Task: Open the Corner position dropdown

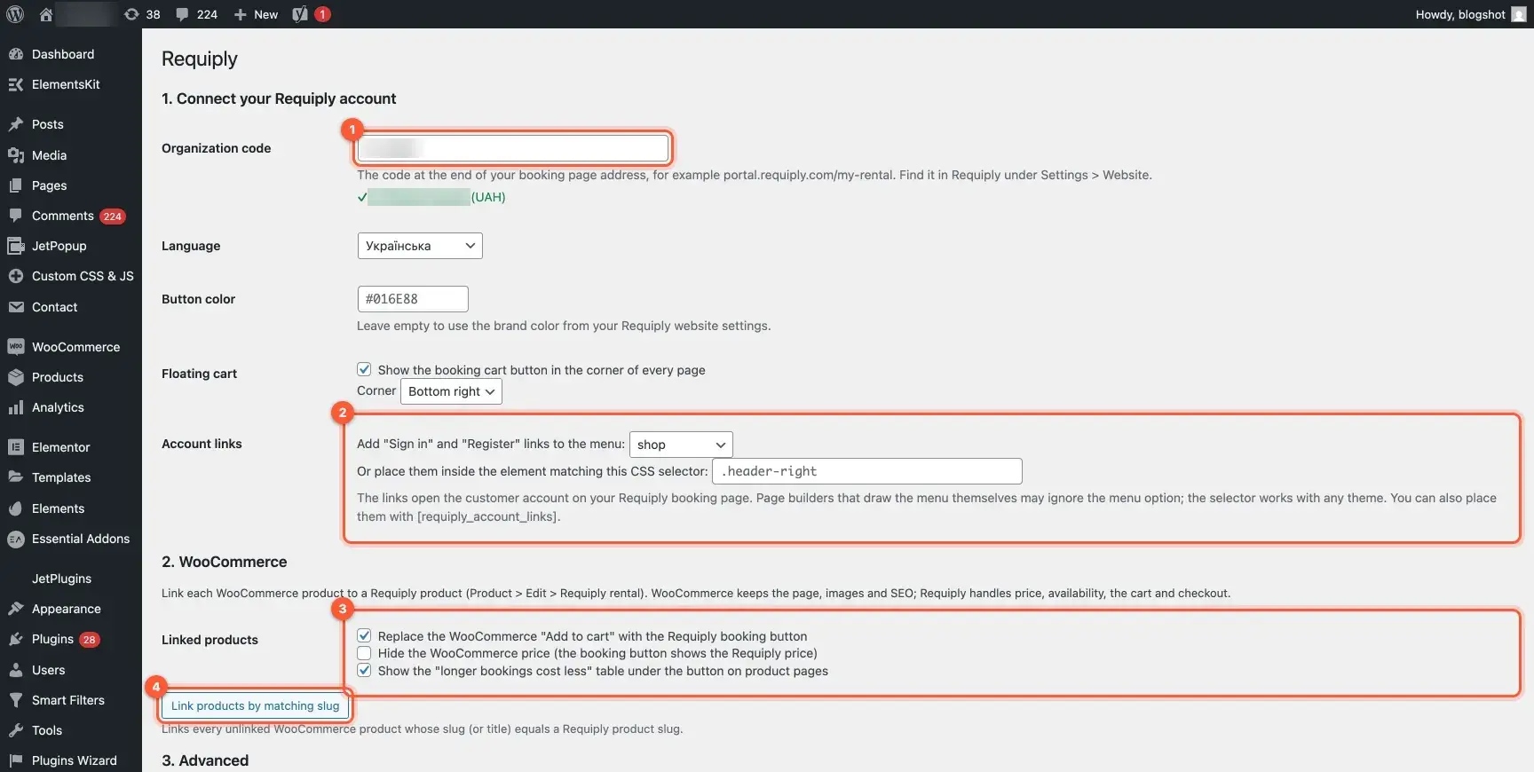Action: 451,391
